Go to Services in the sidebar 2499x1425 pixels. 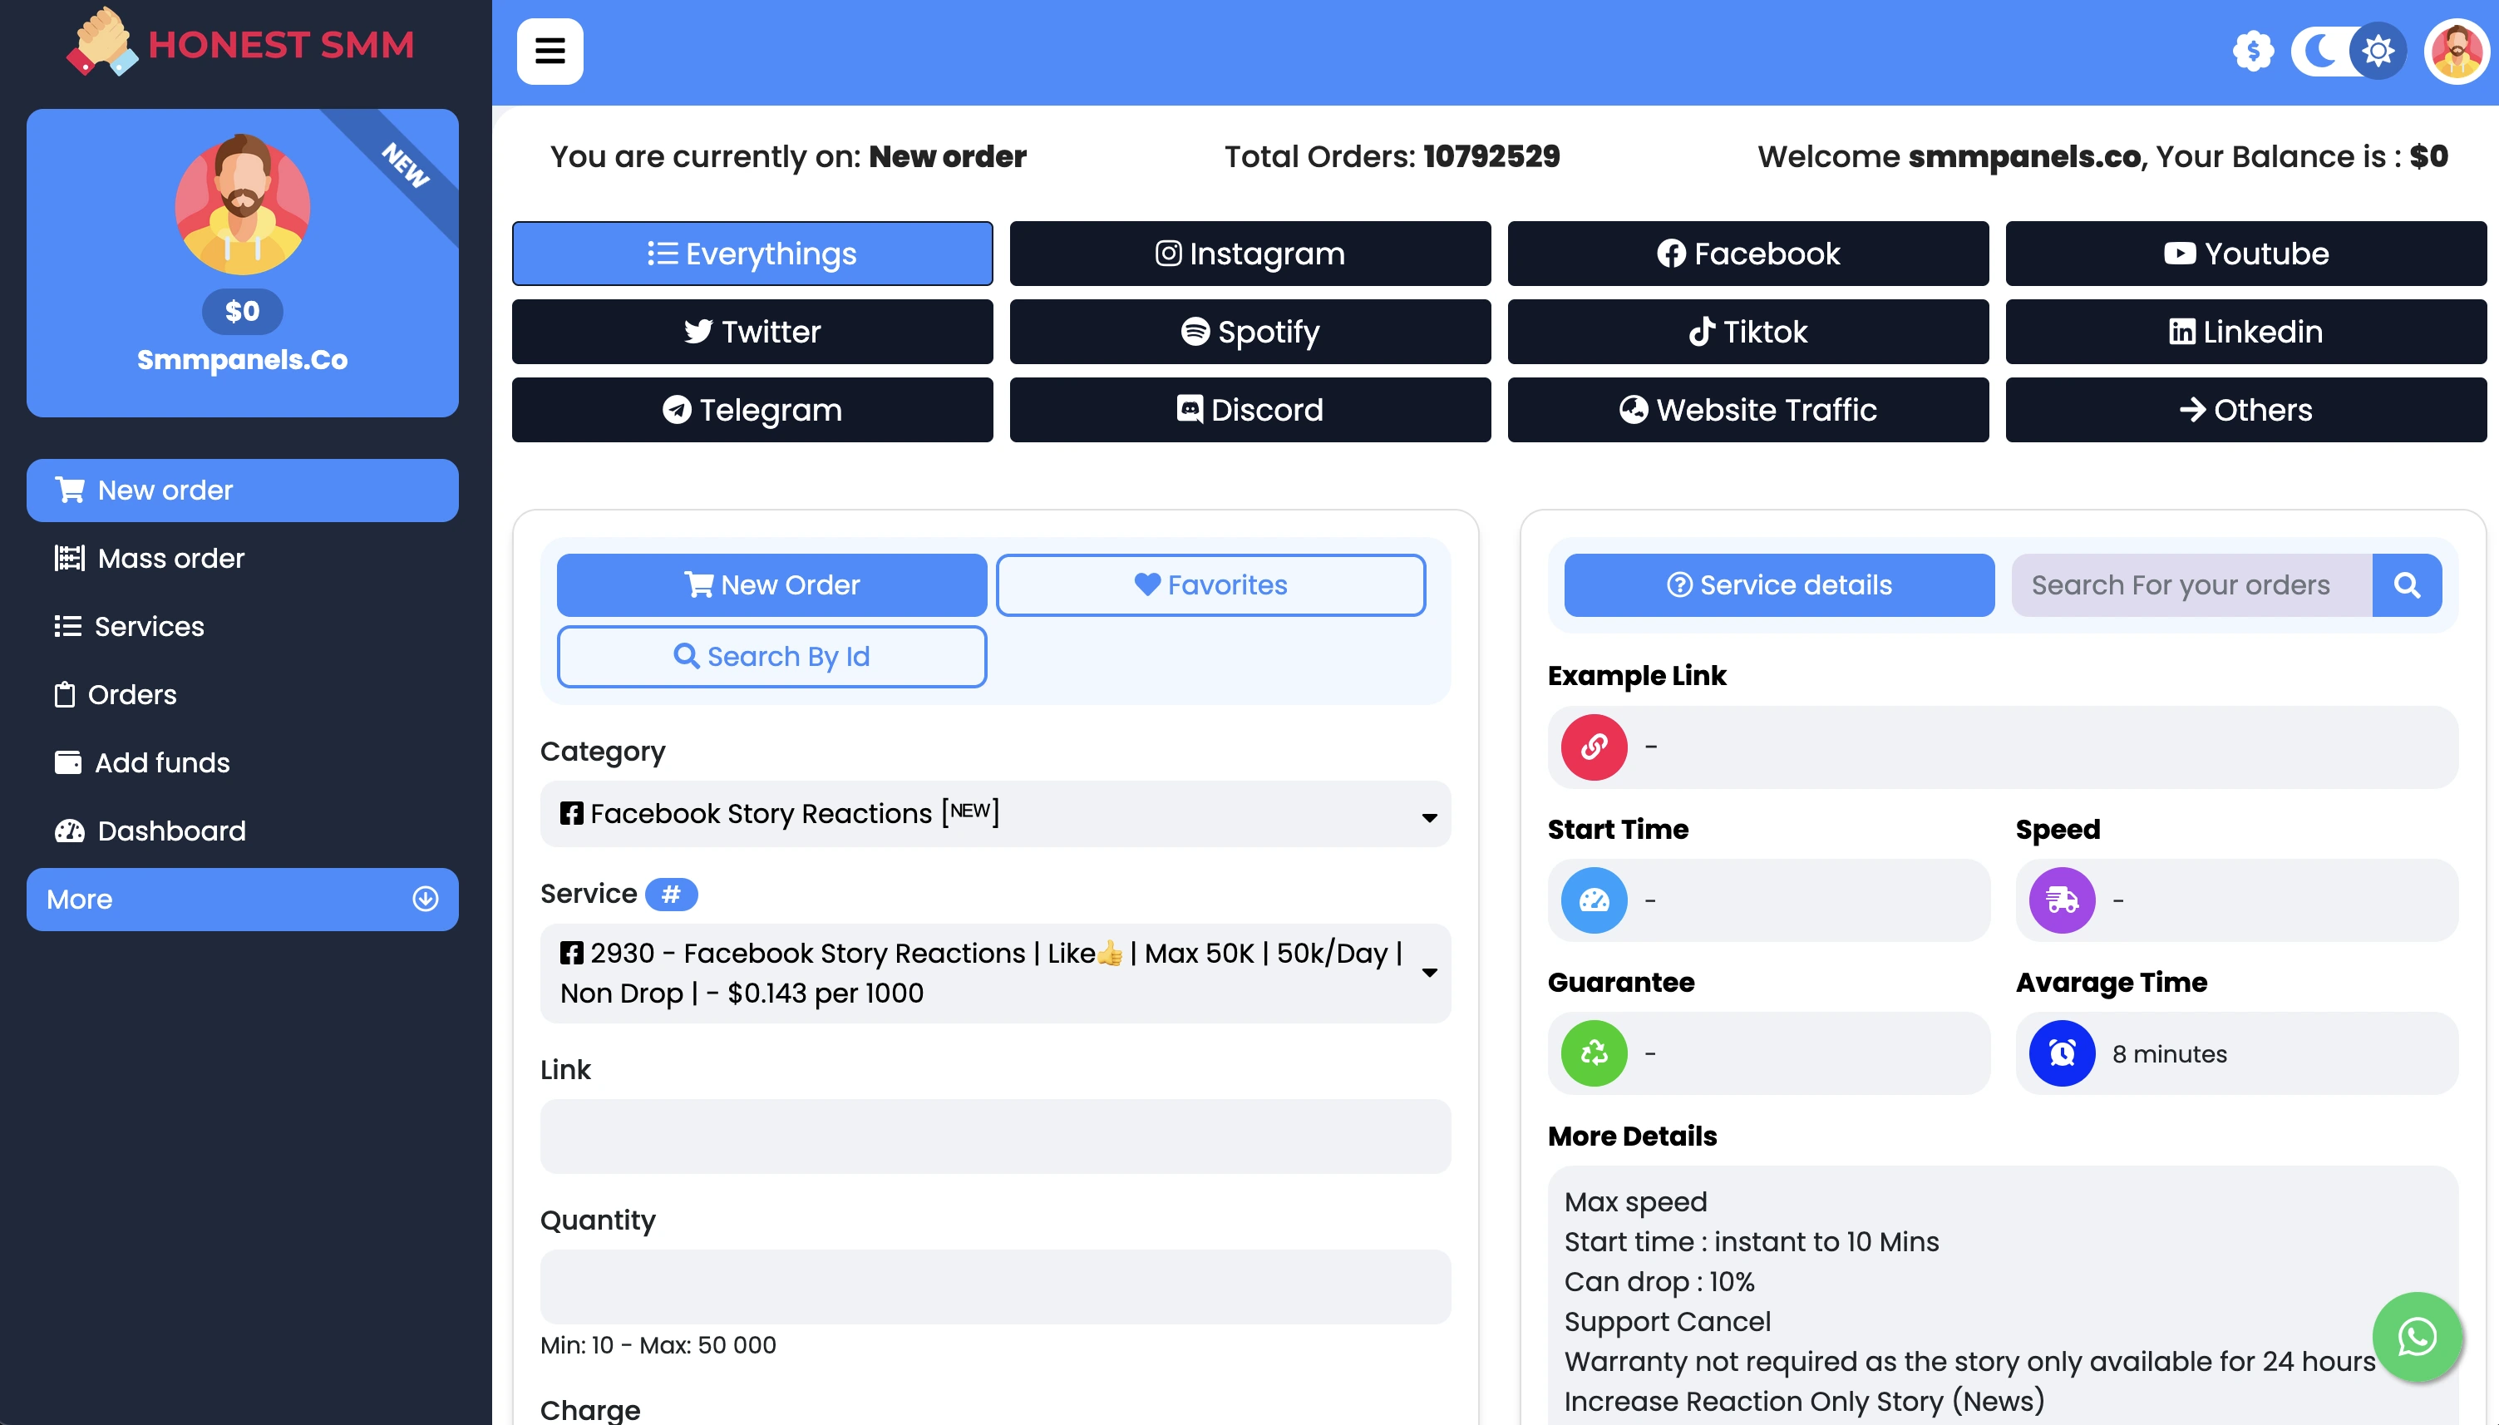(243, 626)
